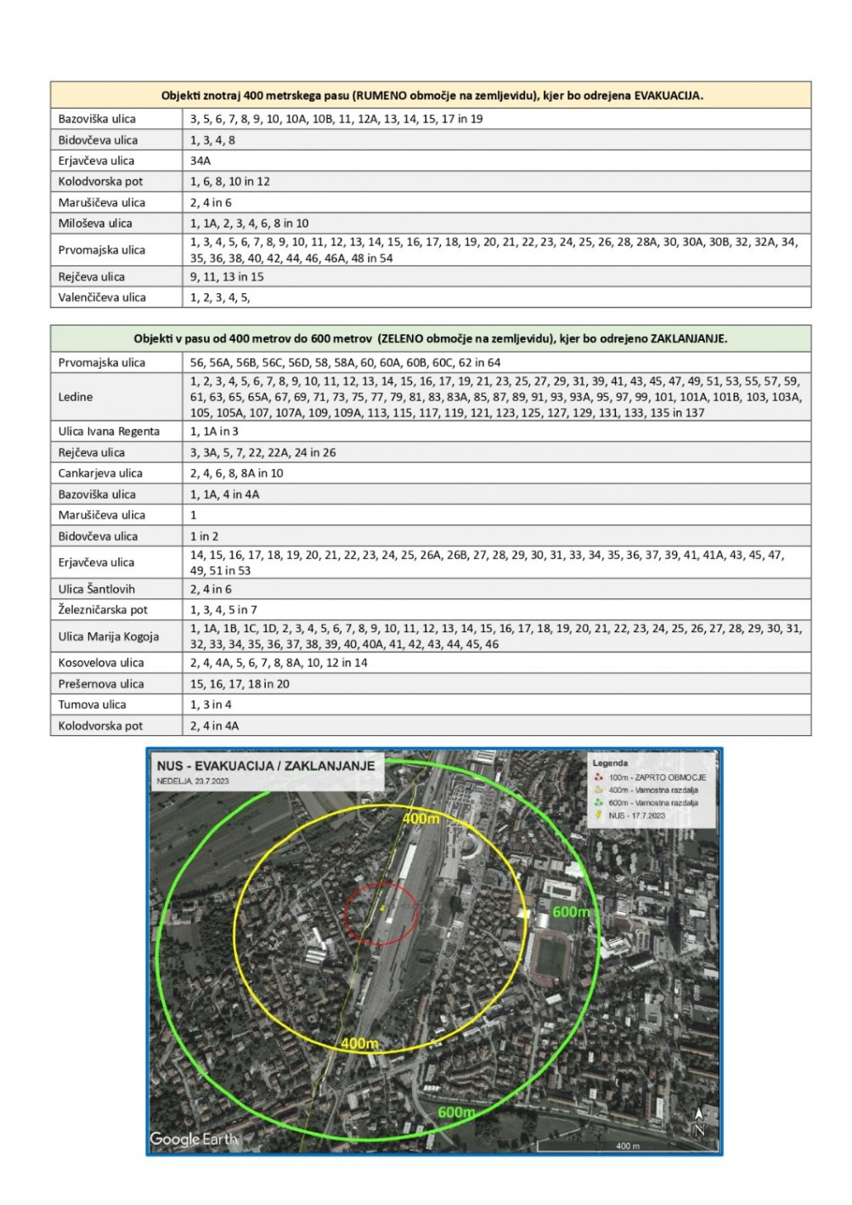
Task: Click house numbers "1, 1A in 3"
Action: 214,432
